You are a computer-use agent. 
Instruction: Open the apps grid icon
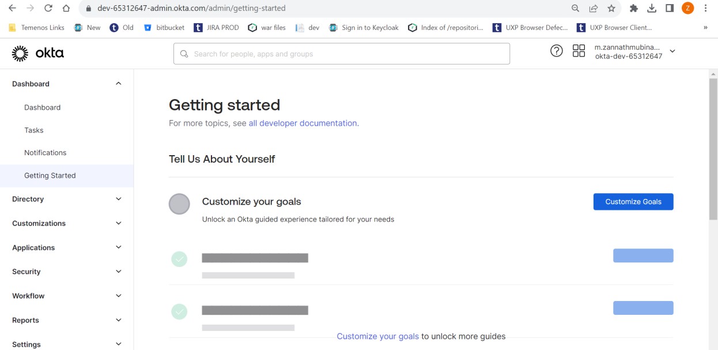579,51
